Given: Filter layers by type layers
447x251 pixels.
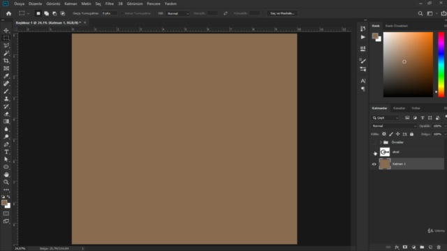Looking at the screenshot, I should point(423,118).
